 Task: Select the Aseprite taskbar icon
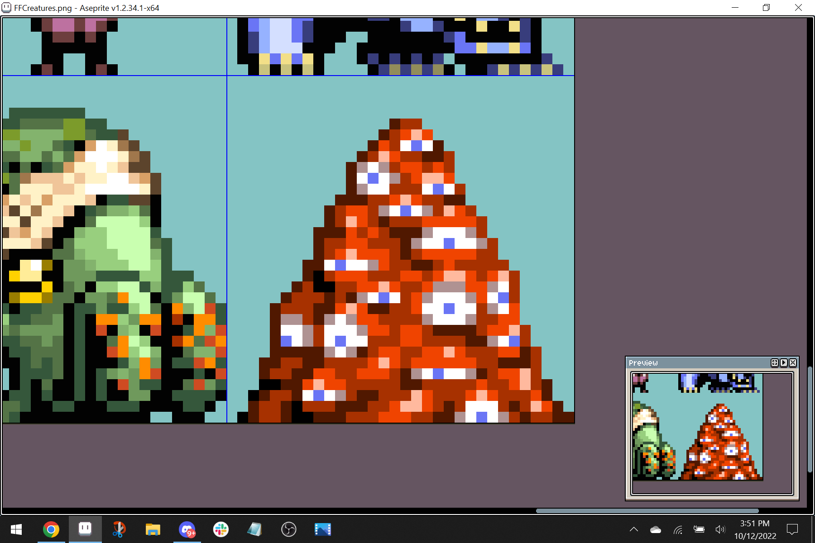85,529
